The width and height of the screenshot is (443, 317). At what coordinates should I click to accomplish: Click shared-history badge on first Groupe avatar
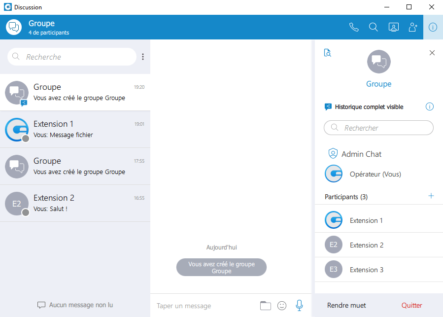click(x=24, y=103)
